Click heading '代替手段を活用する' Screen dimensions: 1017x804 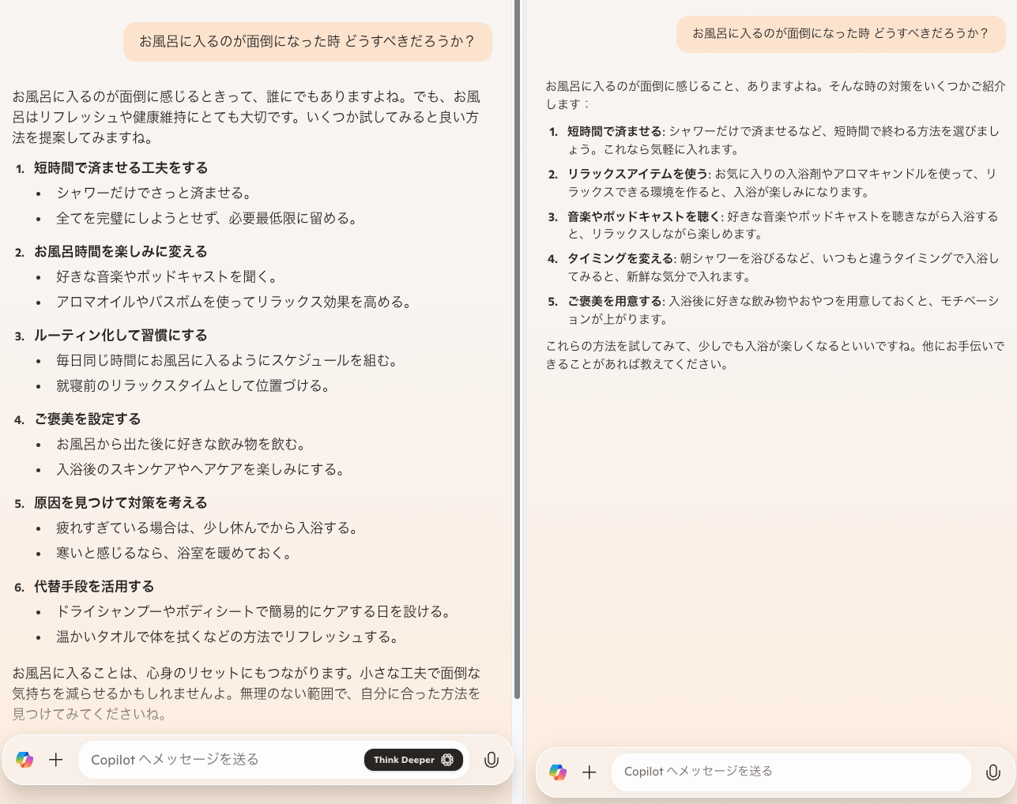point(94,586)
